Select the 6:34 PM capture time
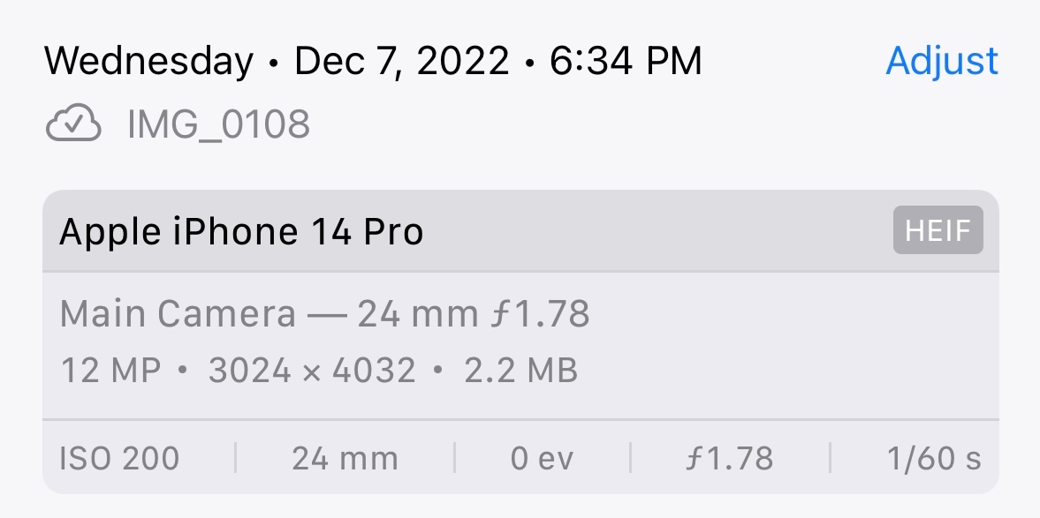The width and height of the screenshot is (1040, 518). (626, 61)
